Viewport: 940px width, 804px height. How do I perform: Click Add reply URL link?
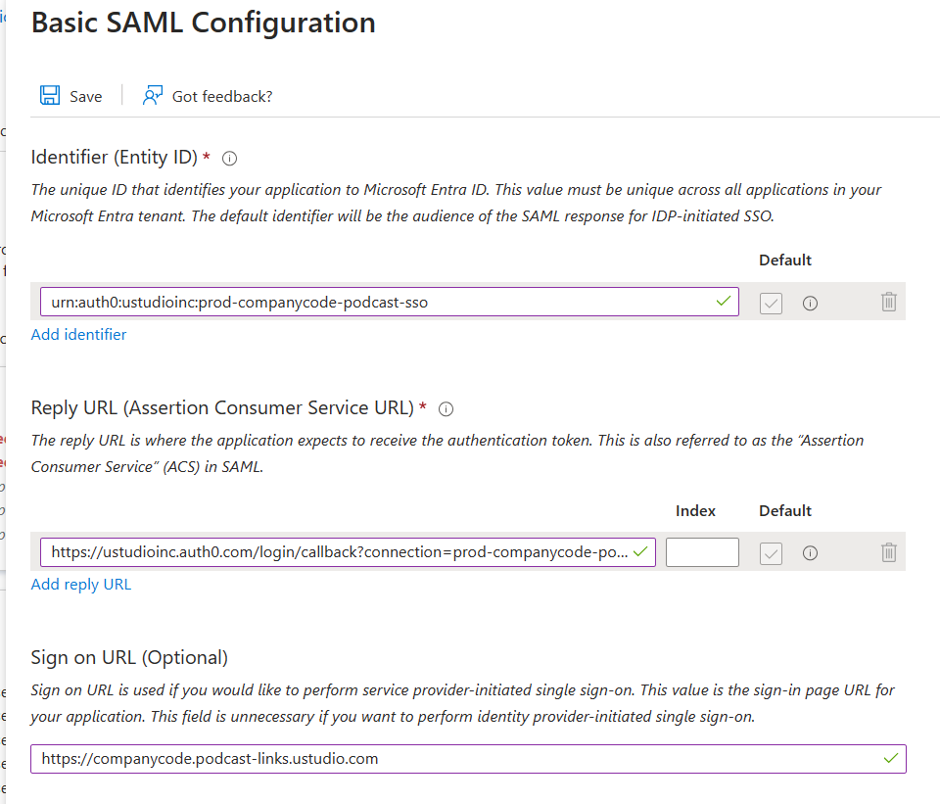(81, 585)
